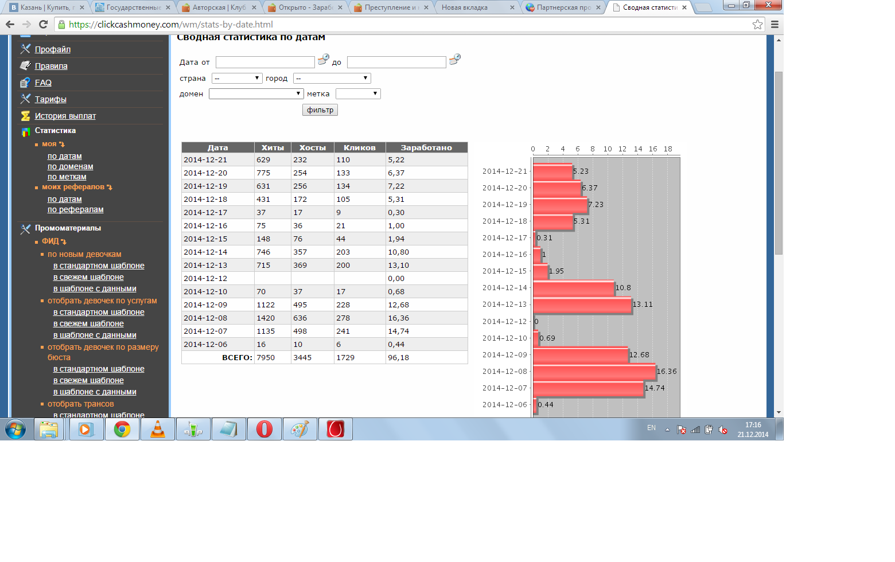Viewport: 895px width, 562px height.
Task: Click the network signal icon in the tray
Action: coord(695,430)
